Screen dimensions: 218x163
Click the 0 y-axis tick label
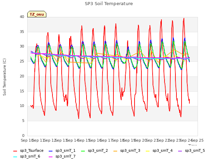tap(23, 135)
